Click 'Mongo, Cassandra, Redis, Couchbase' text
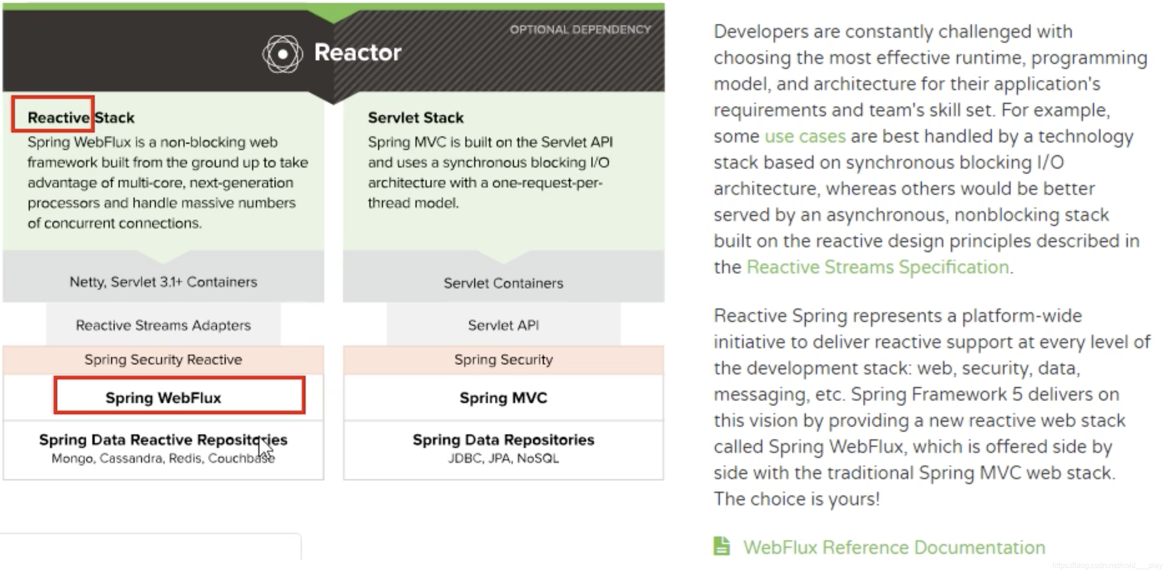 pos(163,458)
